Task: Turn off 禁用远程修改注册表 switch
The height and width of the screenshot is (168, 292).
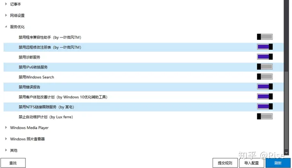Action: (265, 47)
